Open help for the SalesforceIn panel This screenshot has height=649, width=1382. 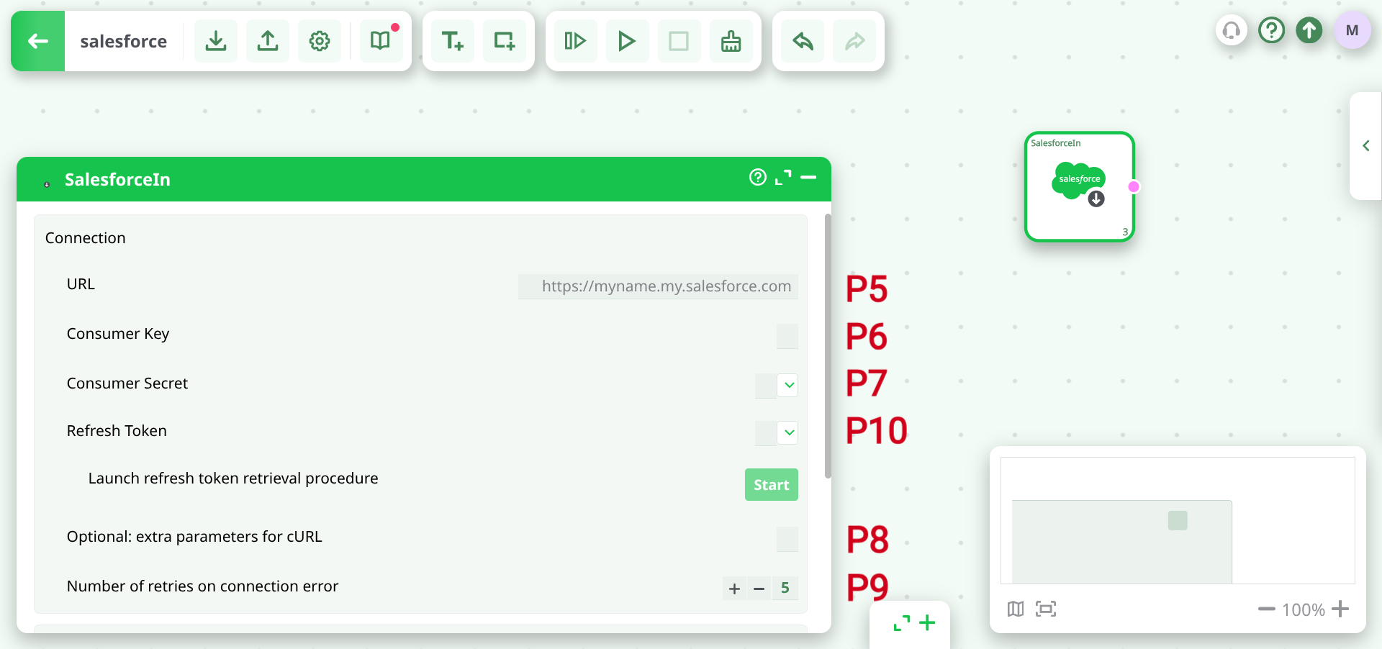pos(758,177)
